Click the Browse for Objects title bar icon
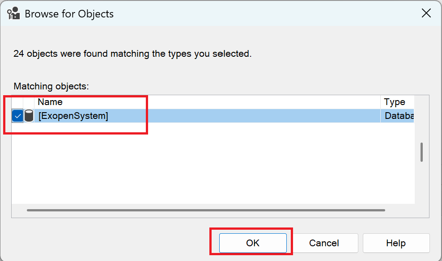This screenshot has height=261, width=442. click(14, 13)
